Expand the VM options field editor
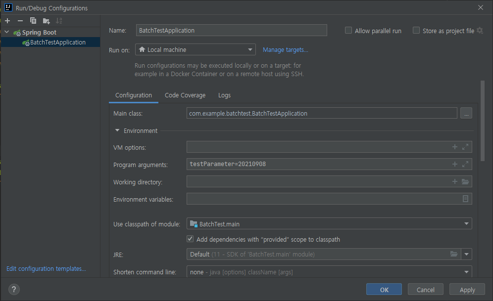The height and width of the screenshot is (301, 493). coord(465,147)
